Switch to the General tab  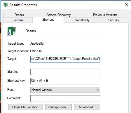[18, 20]
